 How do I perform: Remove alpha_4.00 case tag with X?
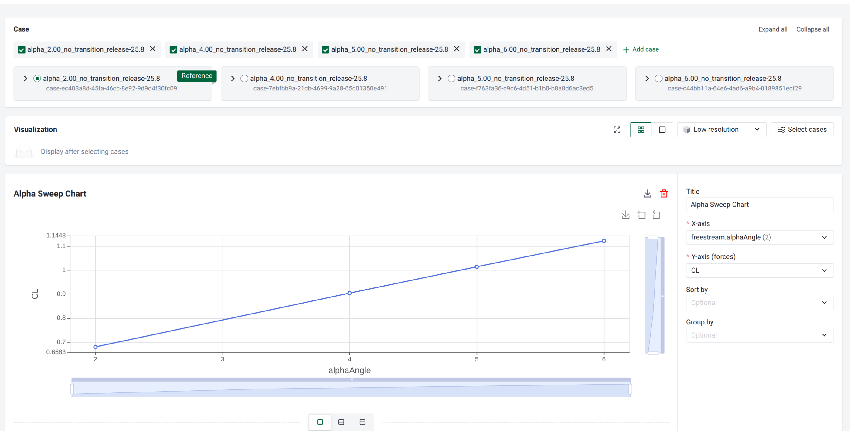[x=305, y=49]
